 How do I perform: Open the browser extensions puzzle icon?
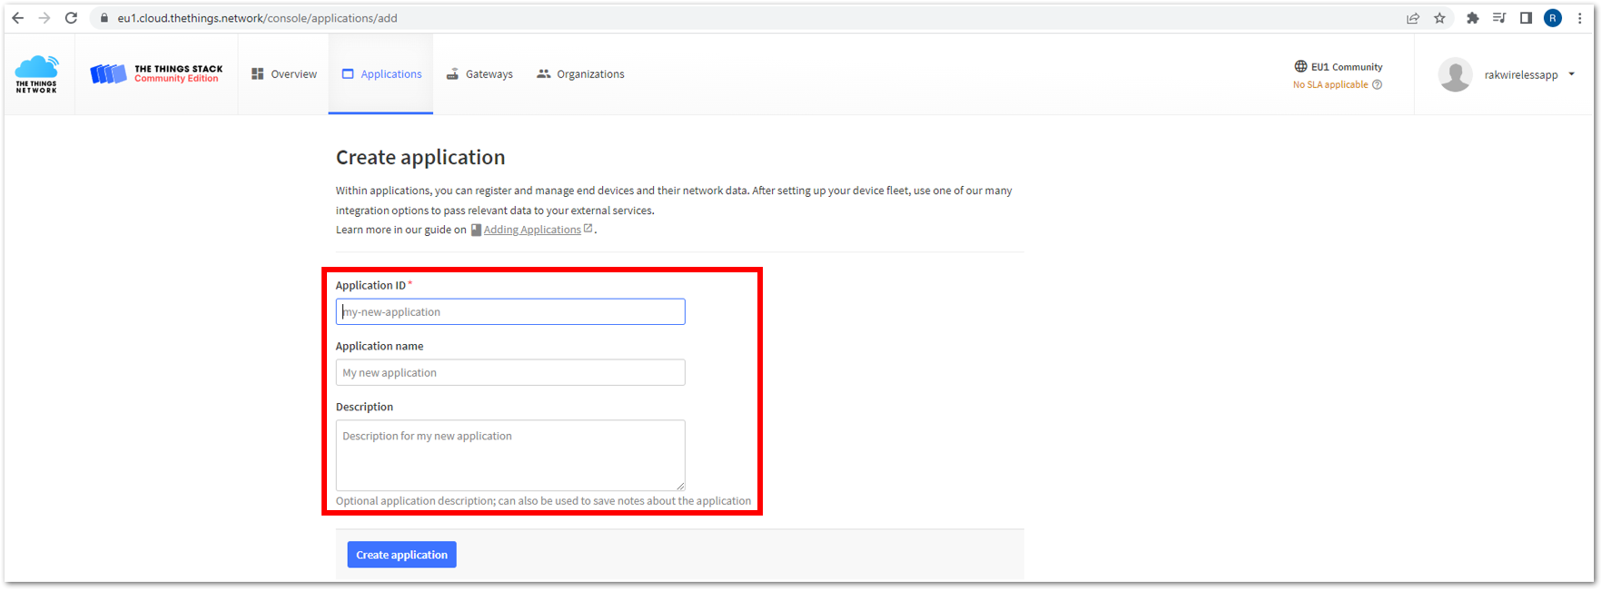1472,18
